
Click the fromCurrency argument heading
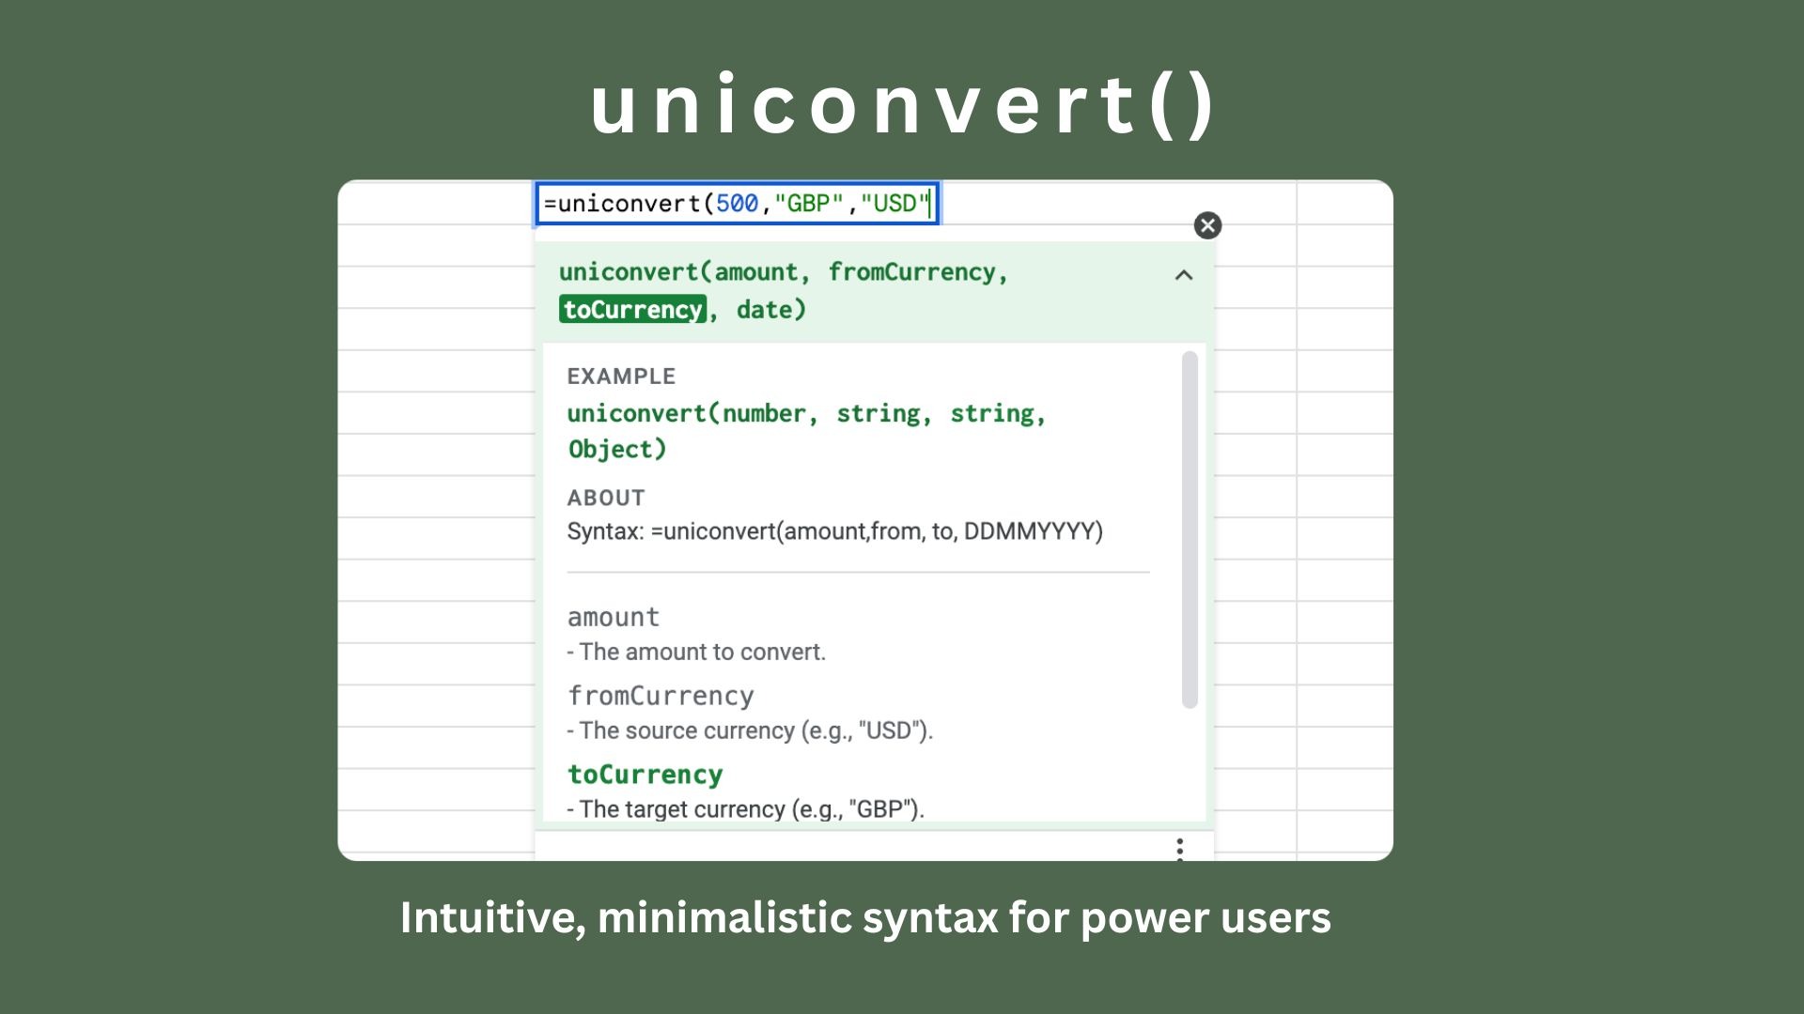point(661,696)
